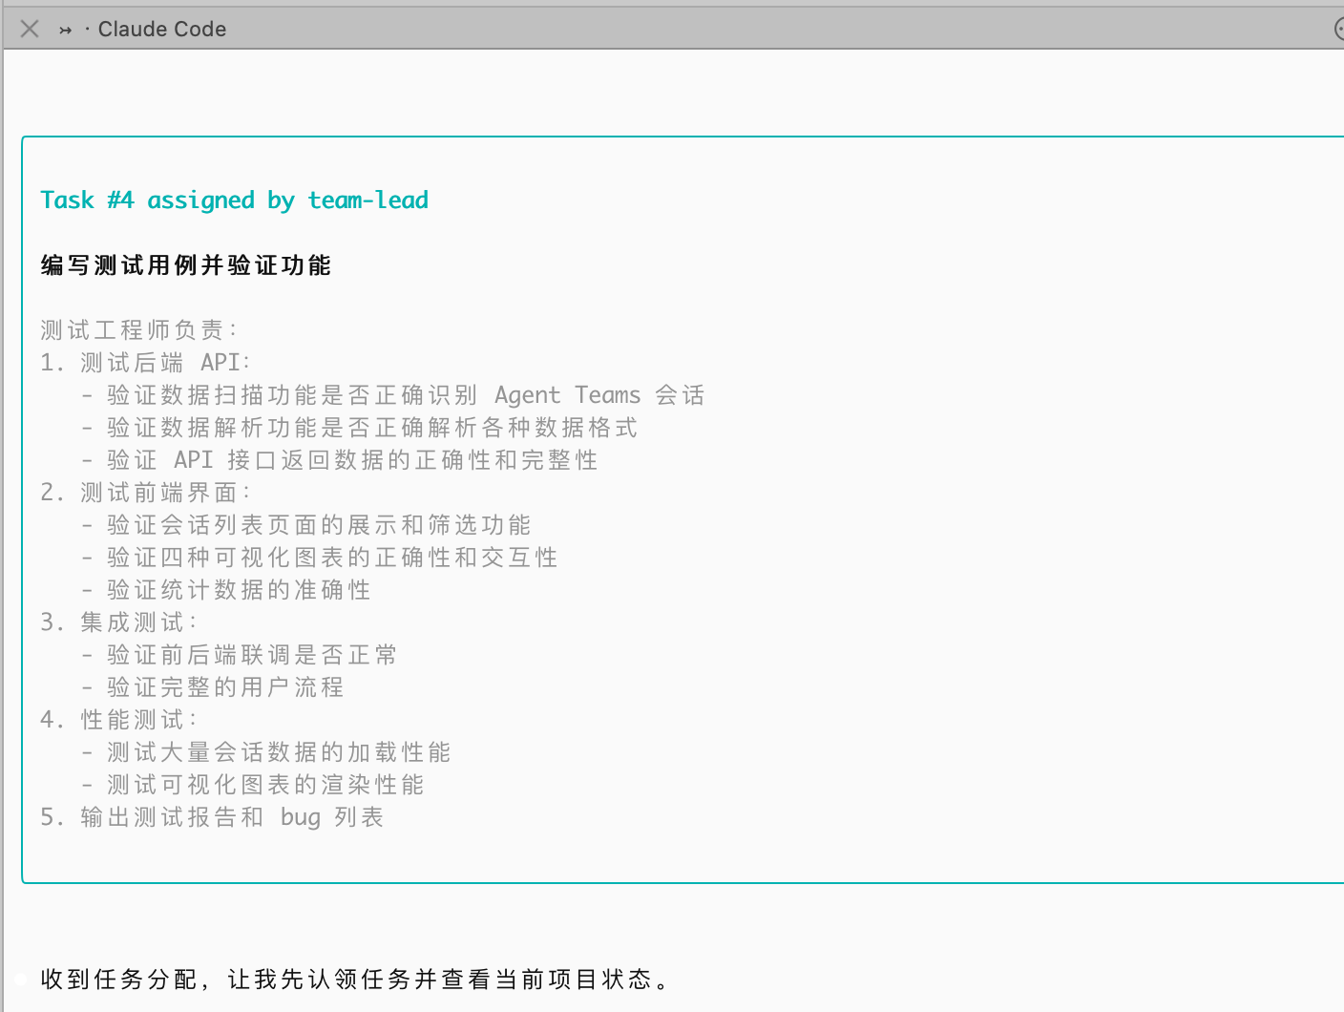Click the heading 'Task #4 assigned by team-lead'

coord(234,200)
